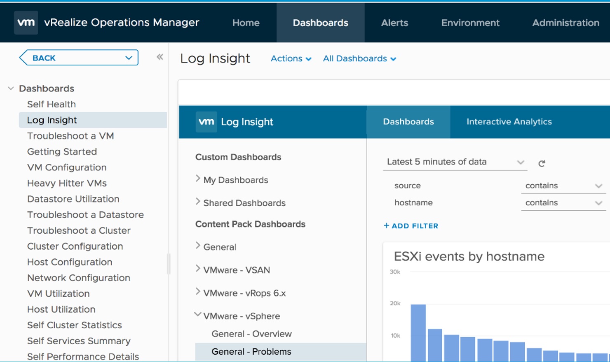The height and width of the screenshot is (362, 610).
Task: Select Log Insight in the sidebar
Action: click(93, 120)
